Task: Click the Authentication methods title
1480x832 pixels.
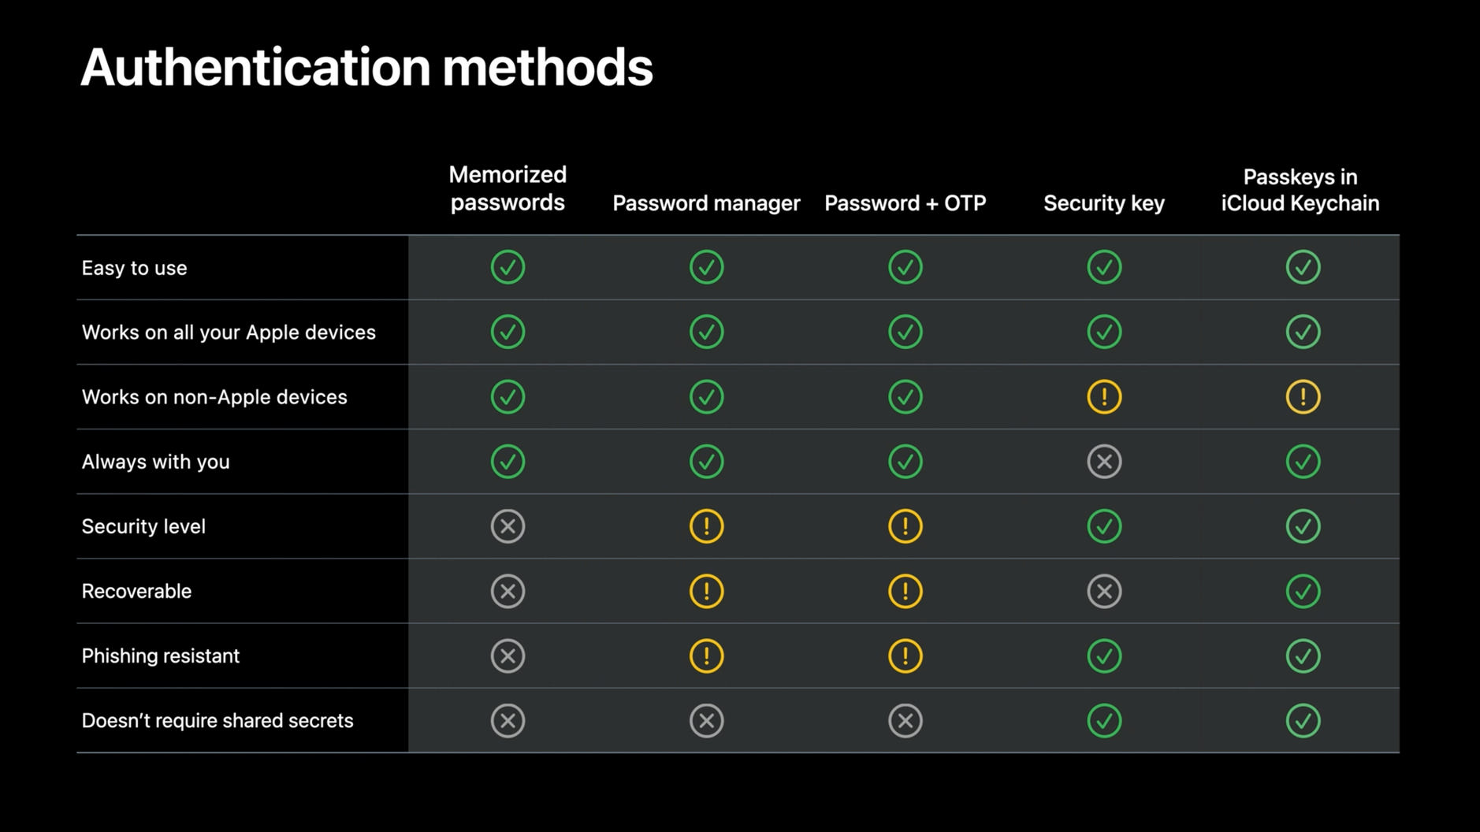Action: pyautogui.click(x=366, y=66)
